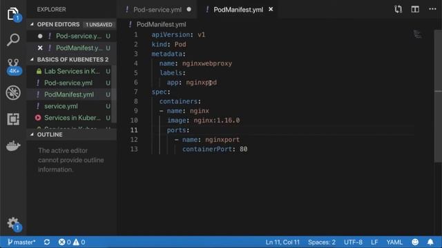This screenshot has height=248, width=442.
Task: Click the editor vertical scrollbar
Action: [x=438, y=96]
